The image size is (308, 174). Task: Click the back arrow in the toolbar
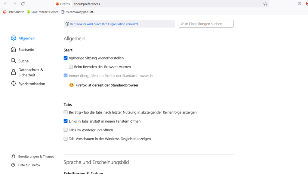point(5,4)
